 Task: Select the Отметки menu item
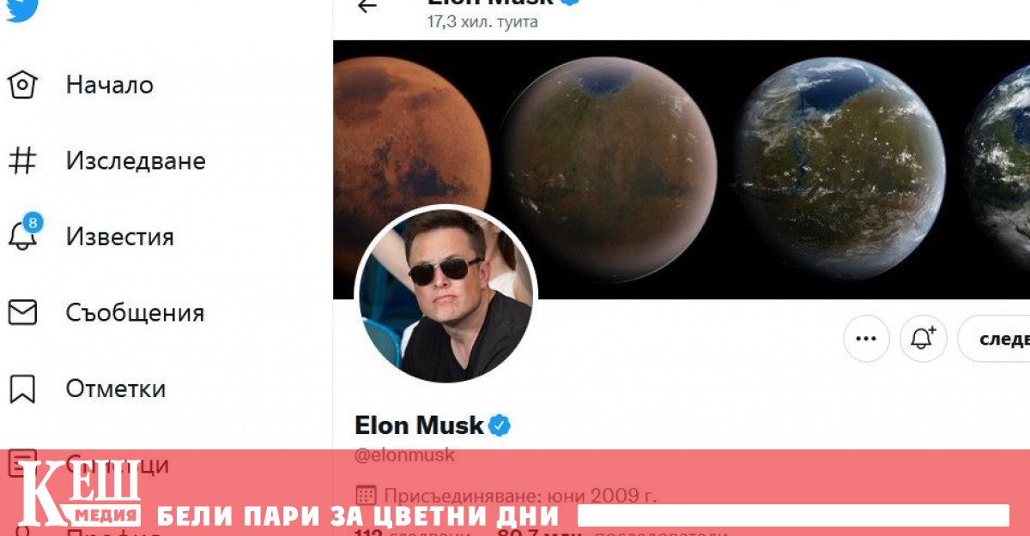pos(116,388)
